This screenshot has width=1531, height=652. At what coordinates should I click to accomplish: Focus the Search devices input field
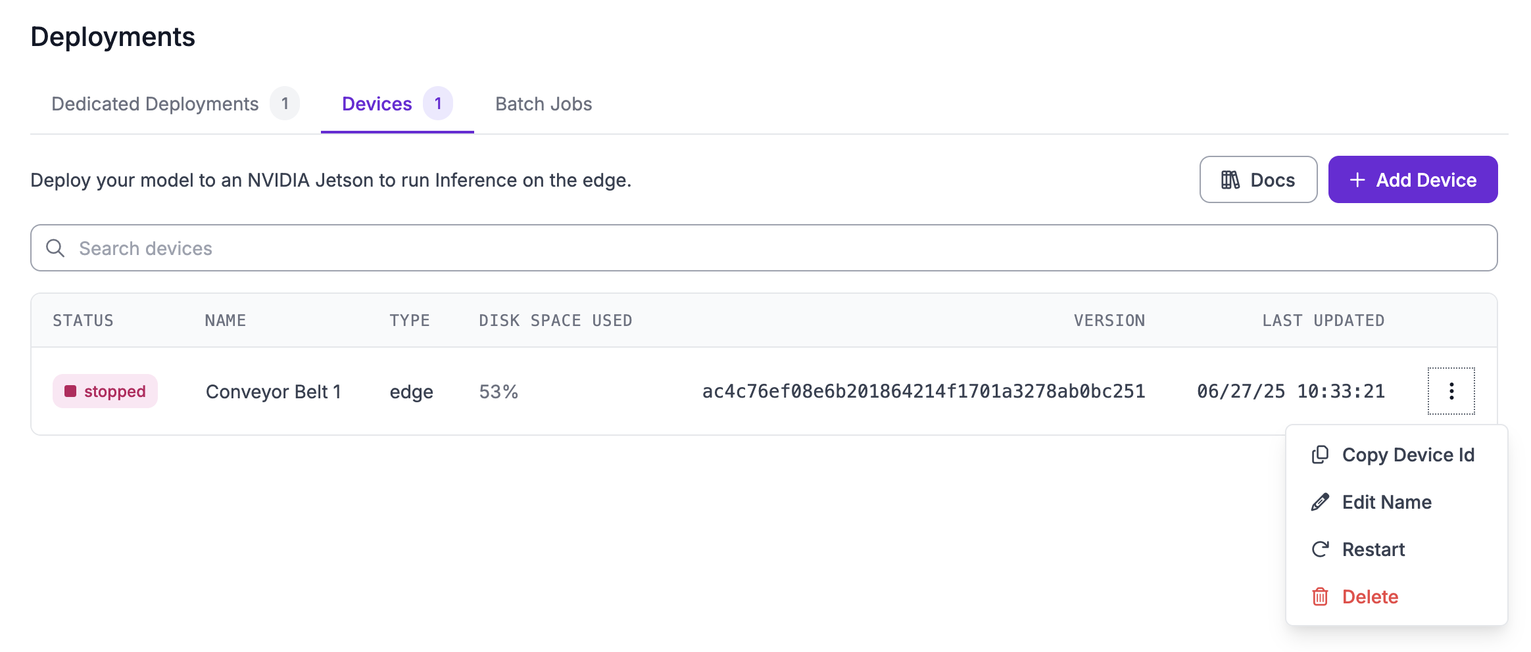pyautogui.click(x=763, y=248)
